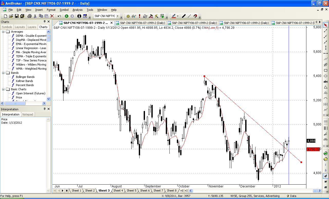
Task: Select the vertical line drawing tool
Action: tap(326, 48)
